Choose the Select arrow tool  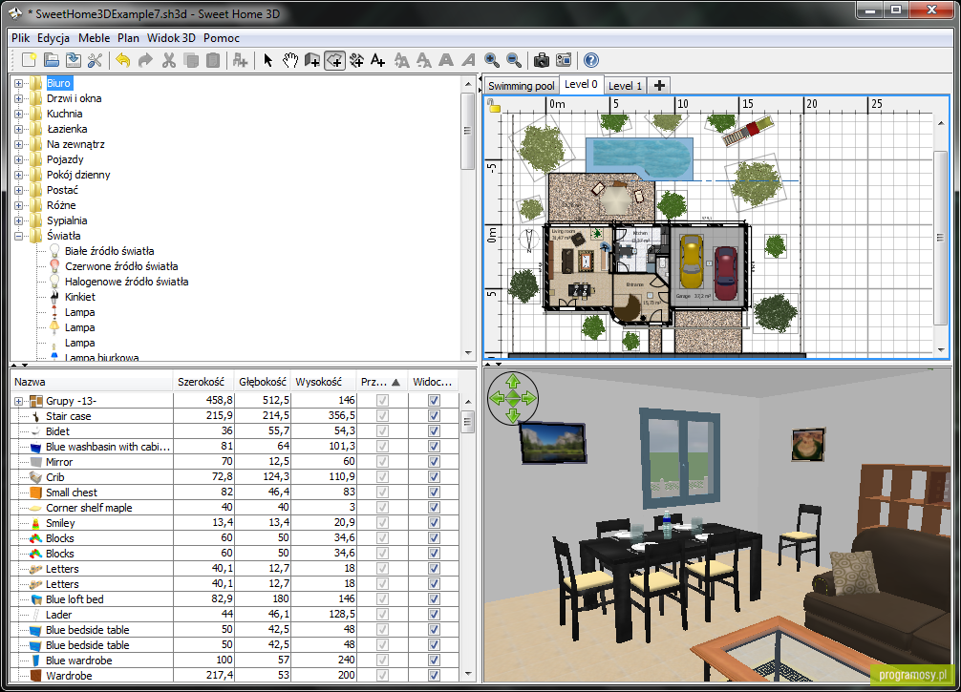[267, 60]
